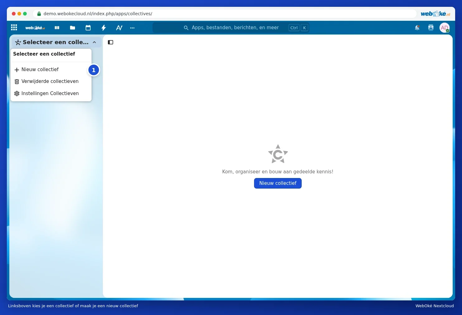The image size is (462, 315).
Task: Open Verwijderde collectieven menu entry
Action: click(51, 81)
